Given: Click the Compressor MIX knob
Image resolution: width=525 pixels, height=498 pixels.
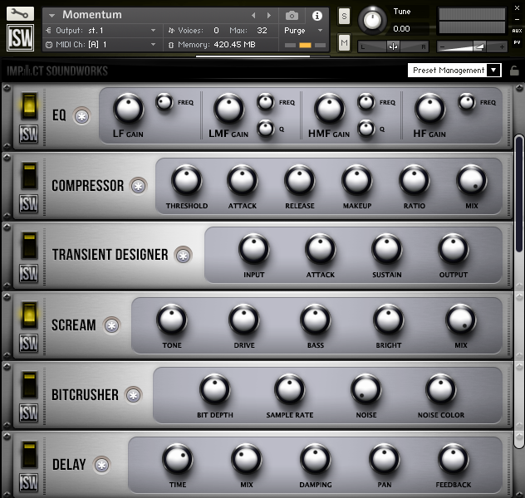Looking at the screenshot, I should [x=472, y=180].
